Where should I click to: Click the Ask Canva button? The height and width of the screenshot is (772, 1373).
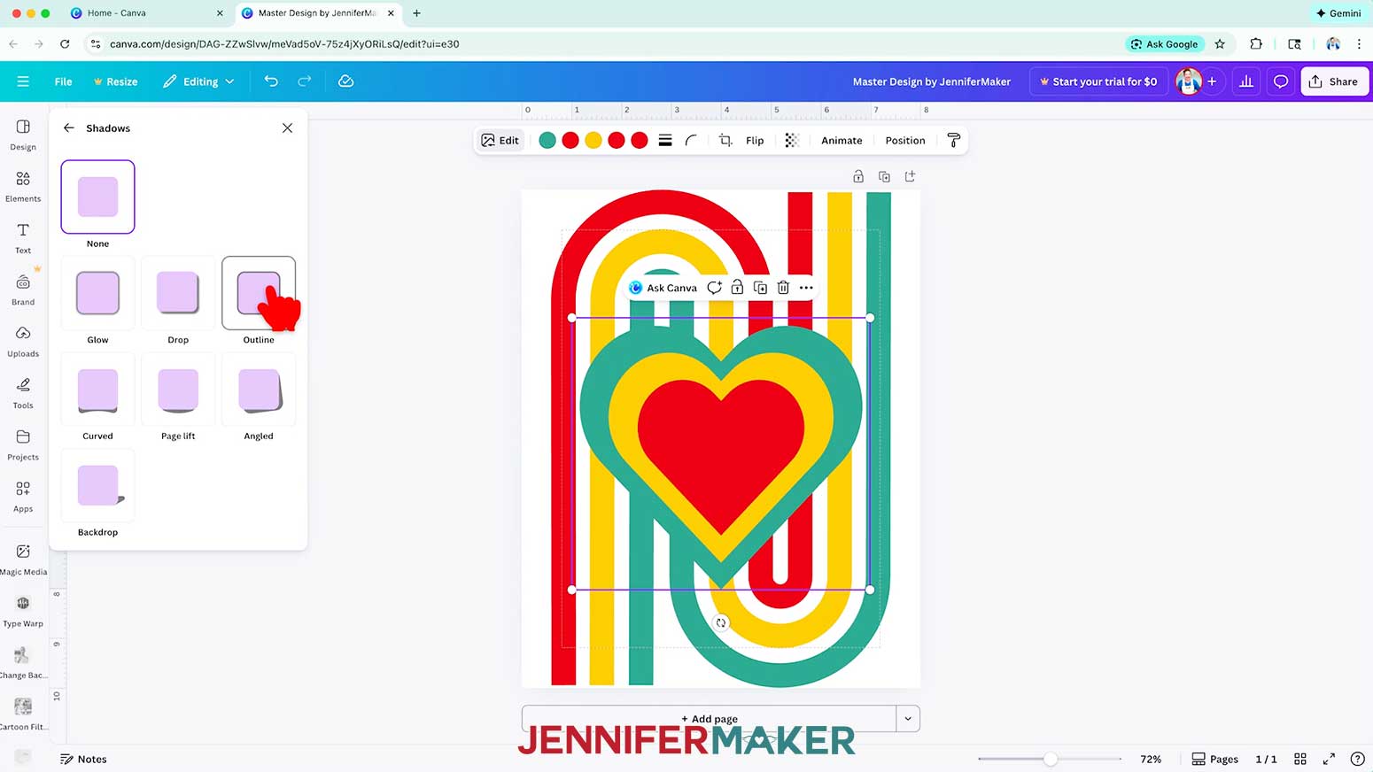point(663,288)
